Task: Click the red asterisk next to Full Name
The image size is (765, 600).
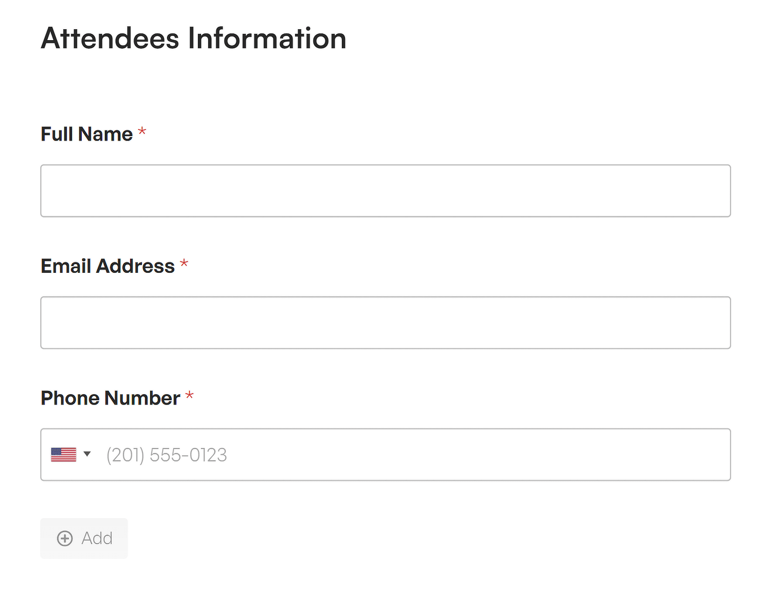Action: click(x=142, y=133)
